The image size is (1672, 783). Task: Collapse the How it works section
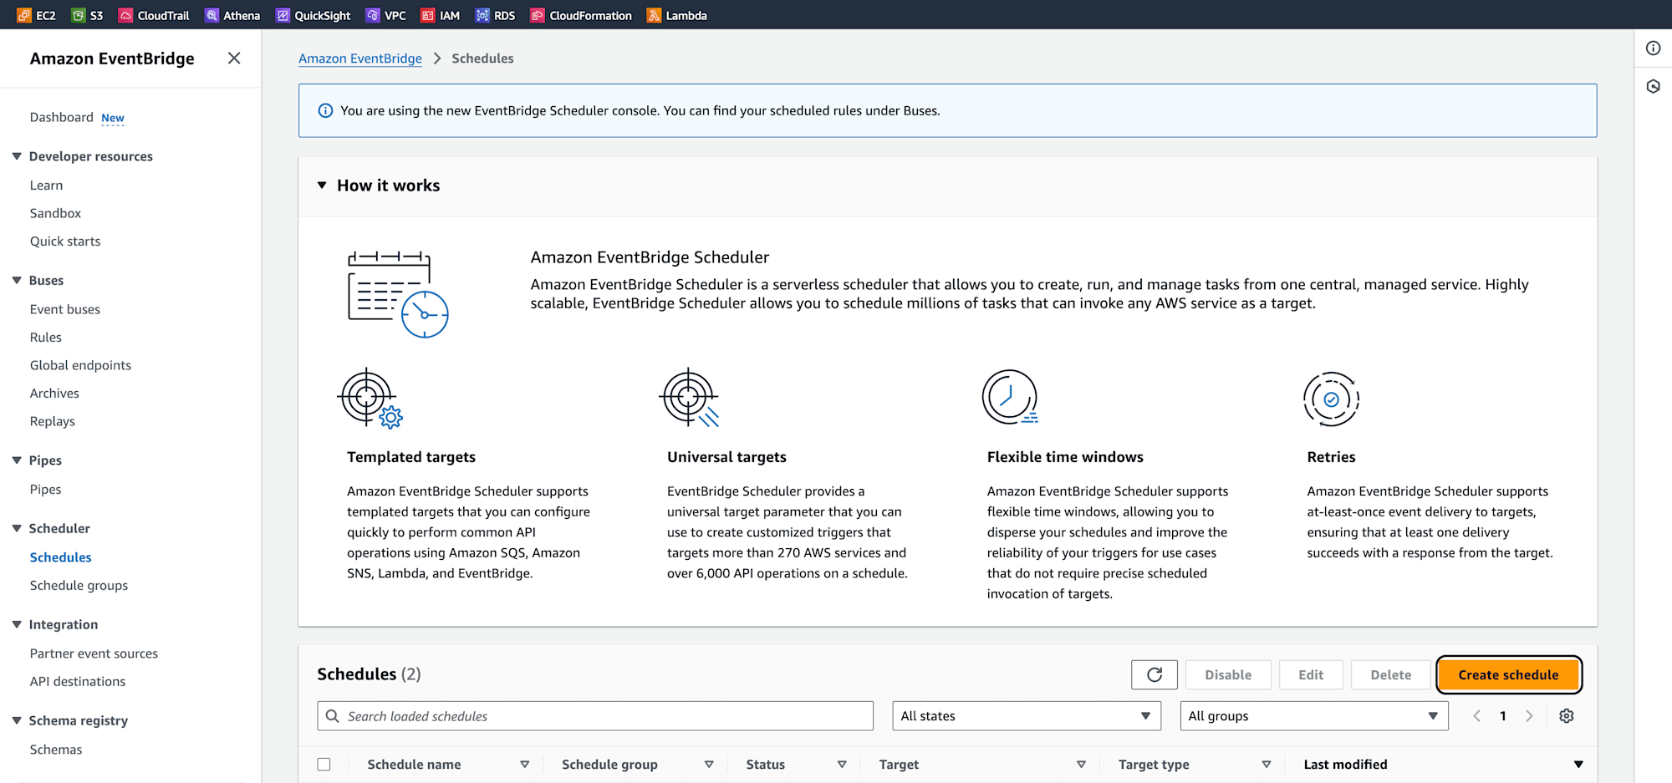tap(322, 186)
